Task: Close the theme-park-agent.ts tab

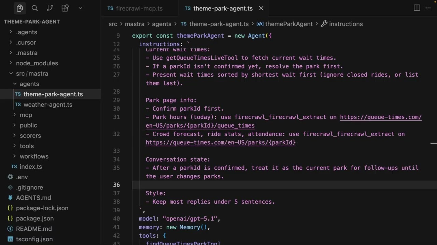Action: coord(261,9)
